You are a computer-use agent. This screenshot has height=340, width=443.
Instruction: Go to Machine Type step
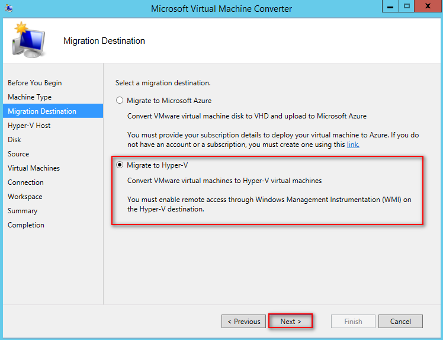30,97
